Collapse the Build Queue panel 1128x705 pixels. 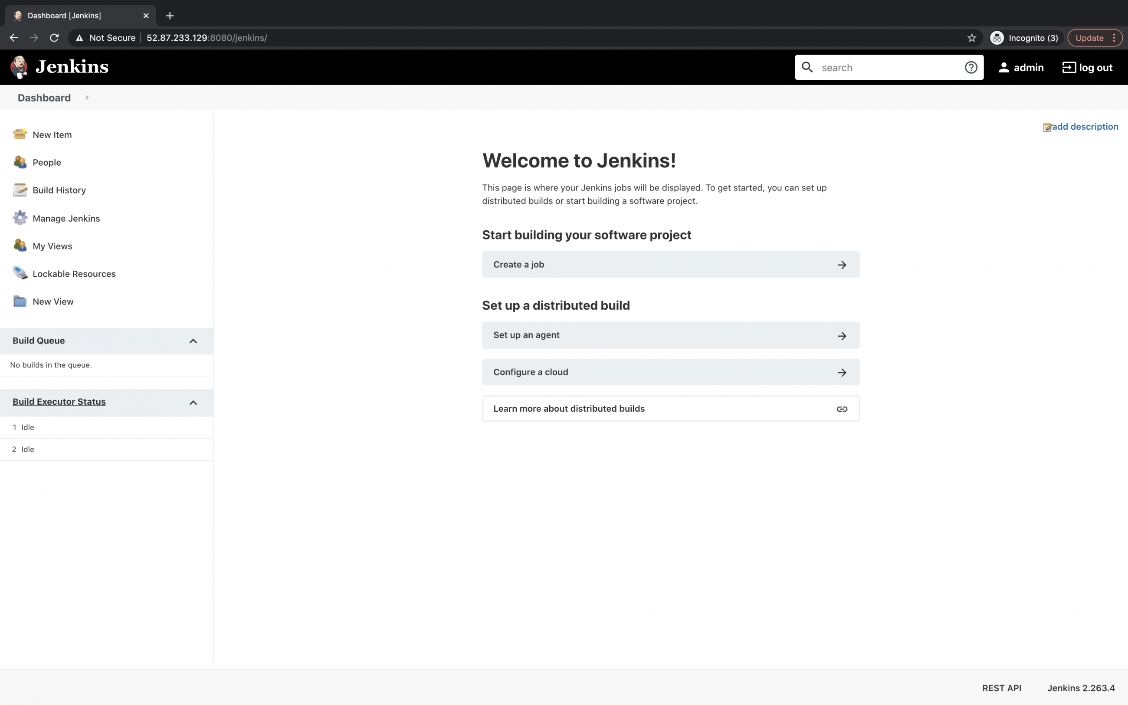tap(193, 341)
